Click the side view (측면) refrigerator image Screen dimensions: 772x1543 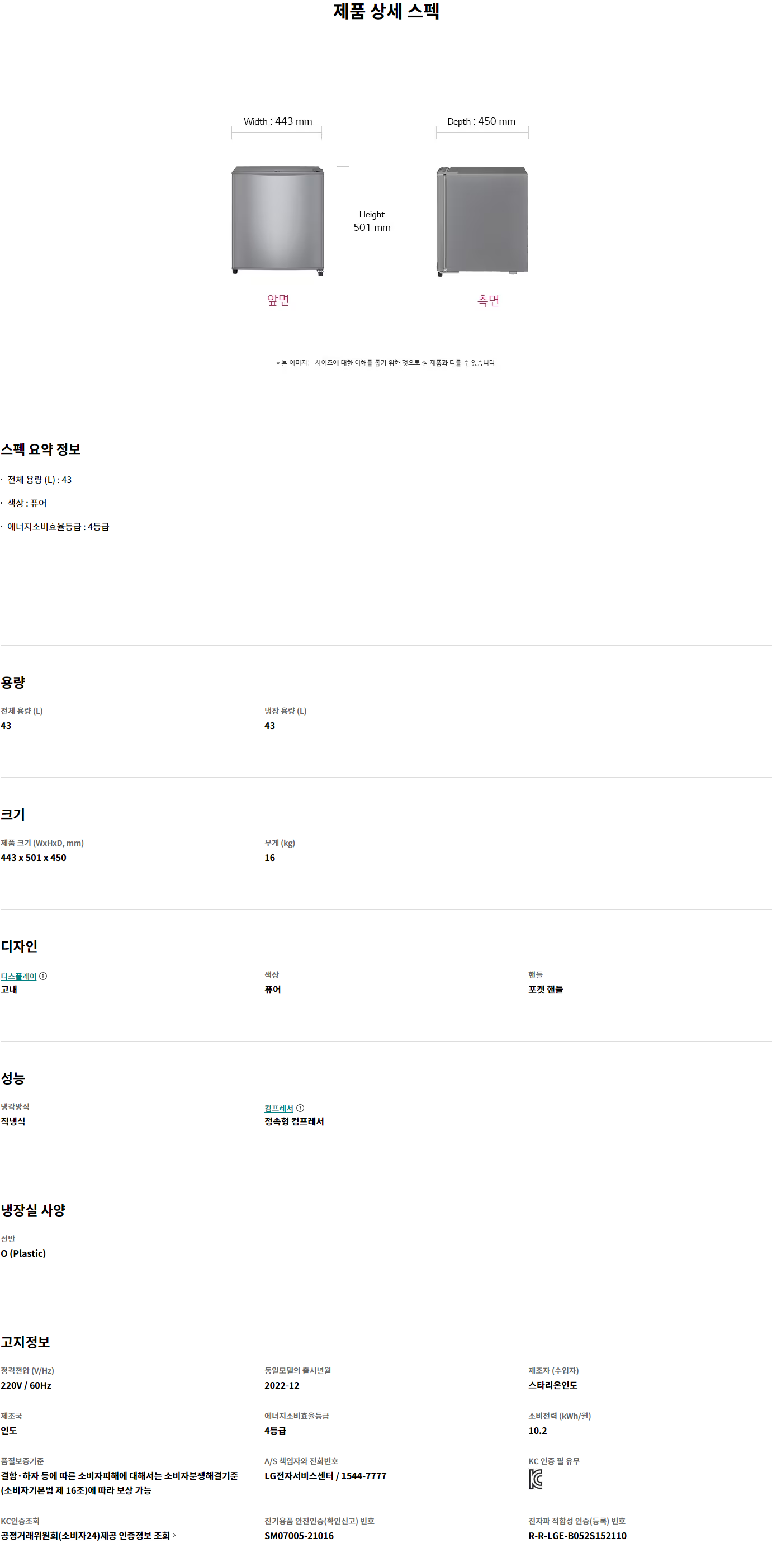click(483, 221)
